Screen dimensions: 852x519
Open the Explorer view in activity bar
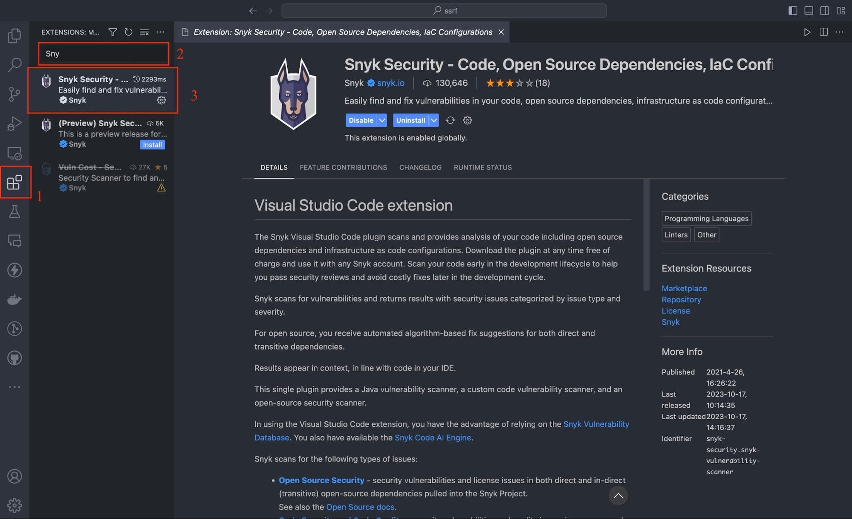click(14, 35)
